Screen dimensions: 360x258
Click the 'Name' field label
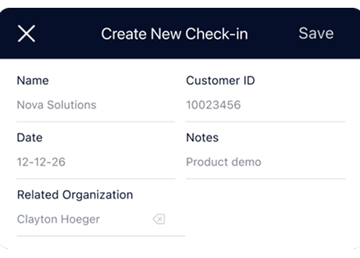(x=33, y=81)
